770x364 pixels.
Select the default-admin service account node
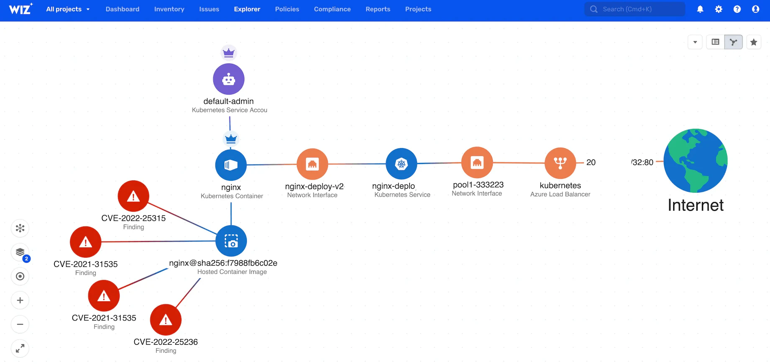point(229,79)
